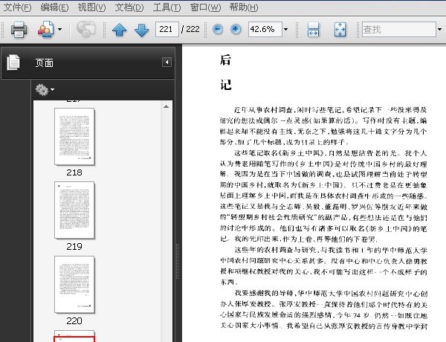Select the red-outlined current page thumbnail

[74, 336]
